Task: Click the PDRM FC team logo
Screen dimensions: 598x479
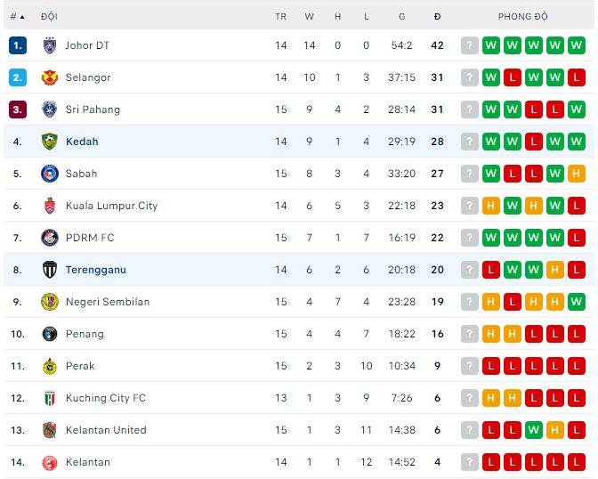Action: click(49, 238)
